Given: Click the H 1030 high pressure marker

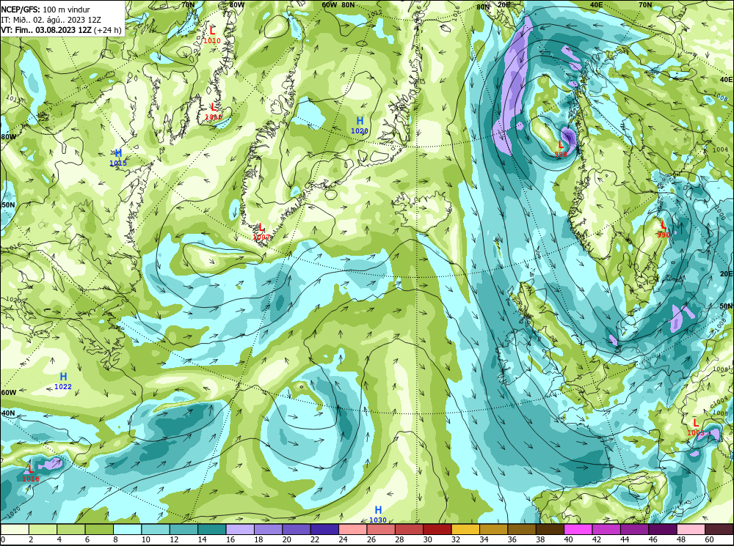Looking at the screenshot, I should (378, 514).
